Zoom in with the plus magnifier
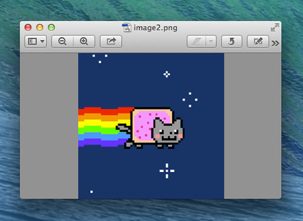Screen dimensions: 303x221 click(x=84, y=41)
